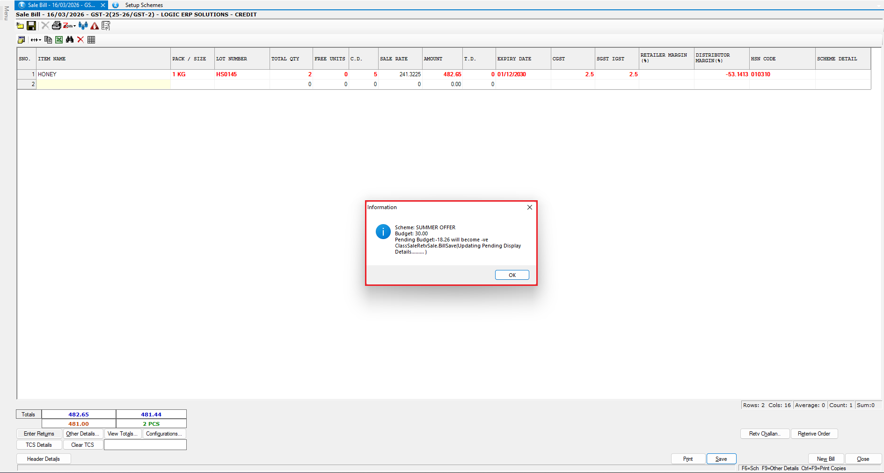Click the copy documents icon
The height and width of the screenshot is (473, 884).
click(48, 40)
